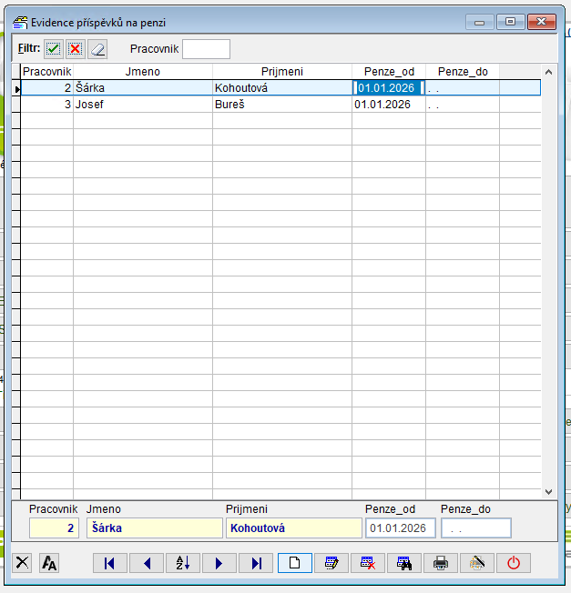Click the Pracovnik filter input field
Image resolution: width=571 pixels, height=593 pixels.
click(206, 49)
